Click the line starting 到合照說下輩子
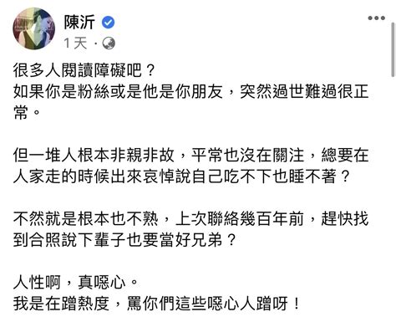The image size is (396, 322). point(124,240)
